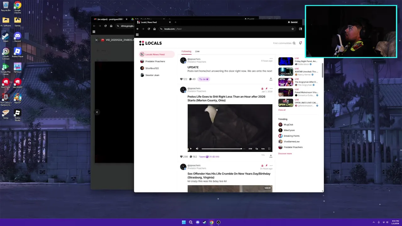
Task: Click the Windows Start button on the taskbar
Action: click(x=184, y=222)
